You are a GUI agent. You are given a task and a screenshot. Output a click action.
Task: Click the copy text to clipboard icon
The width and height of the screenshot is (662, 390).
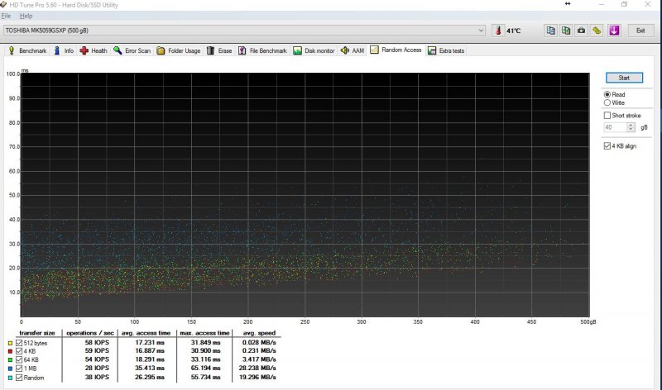tap(551, 31)
